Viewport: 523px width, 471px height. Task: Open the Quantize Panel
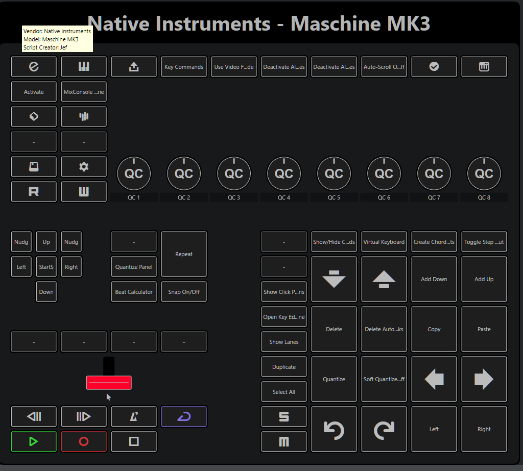pyautogui.click(x=134, y=267)
